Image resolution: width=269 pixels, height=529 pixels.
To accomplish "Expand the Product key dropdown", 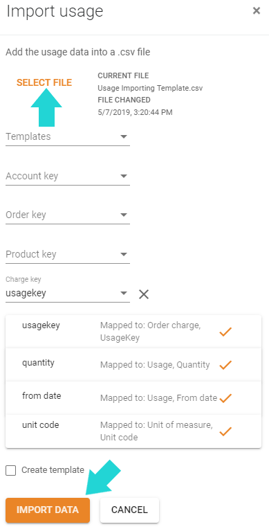I will click(68, 254).
